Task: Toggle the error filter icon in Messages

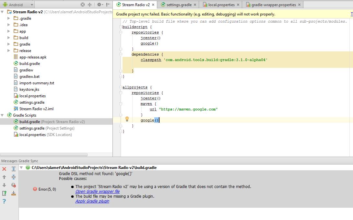Action: point(14,185)
